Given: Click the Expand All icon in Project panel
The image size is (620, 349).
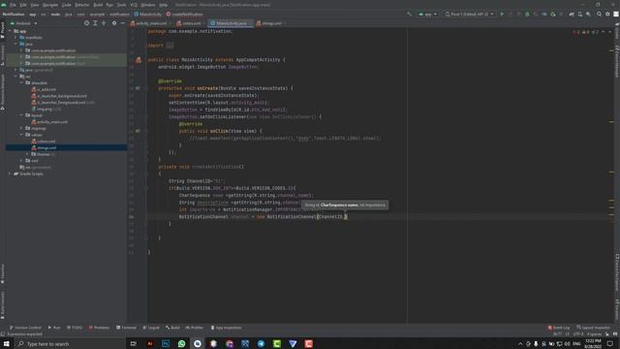Looking at the screenshot, I should pyautogui.click(x=95, y=23).
